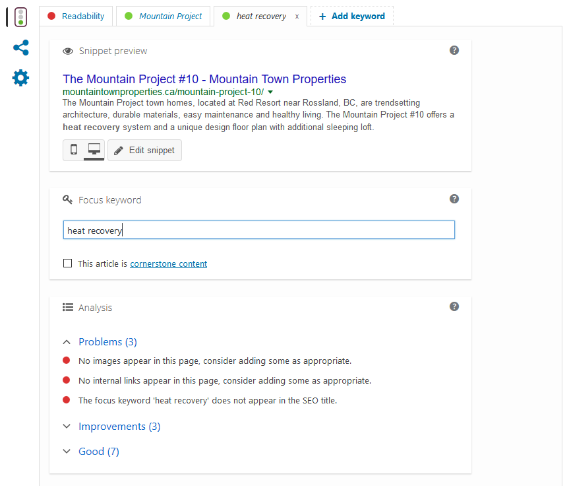Switch snippet to desktop preview
569x486 pixels.
coord(94,150)
